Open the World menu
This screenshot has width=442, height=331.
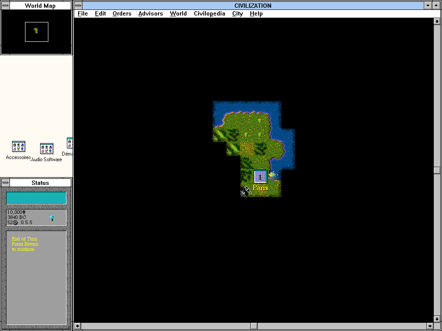[x=178, y=13]
